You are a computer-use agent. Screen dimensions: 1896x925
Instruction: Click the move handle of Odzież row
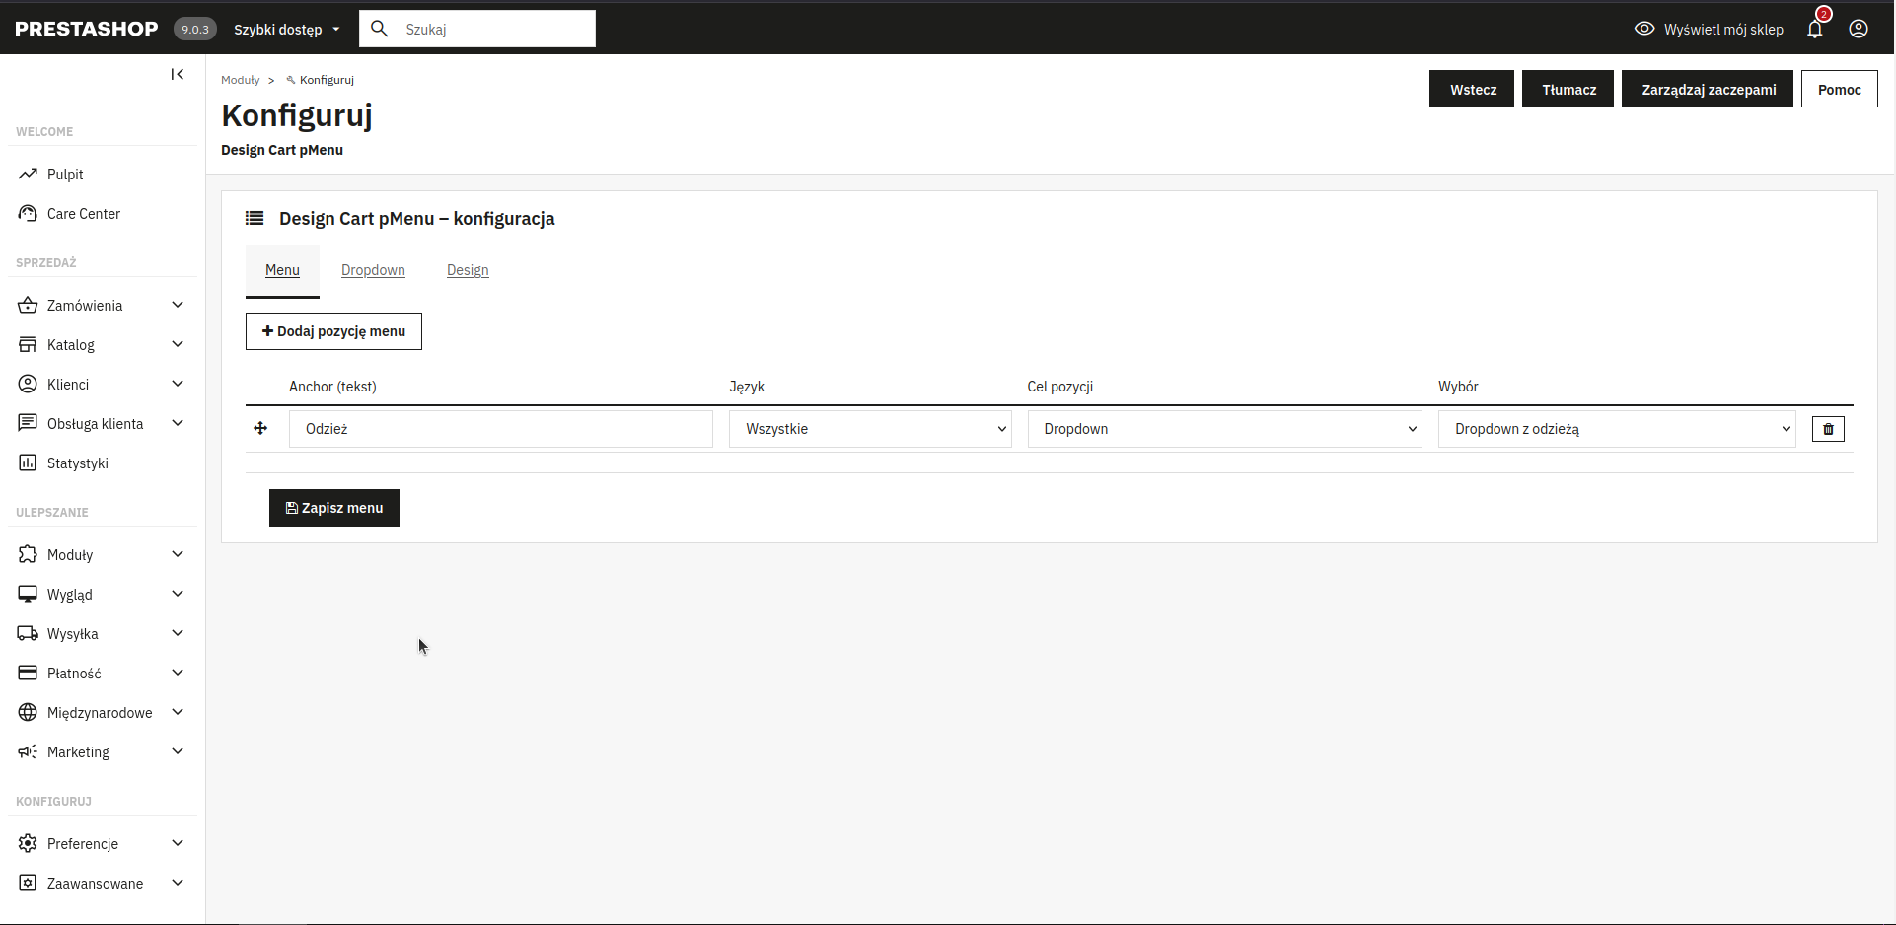[260, 428]
